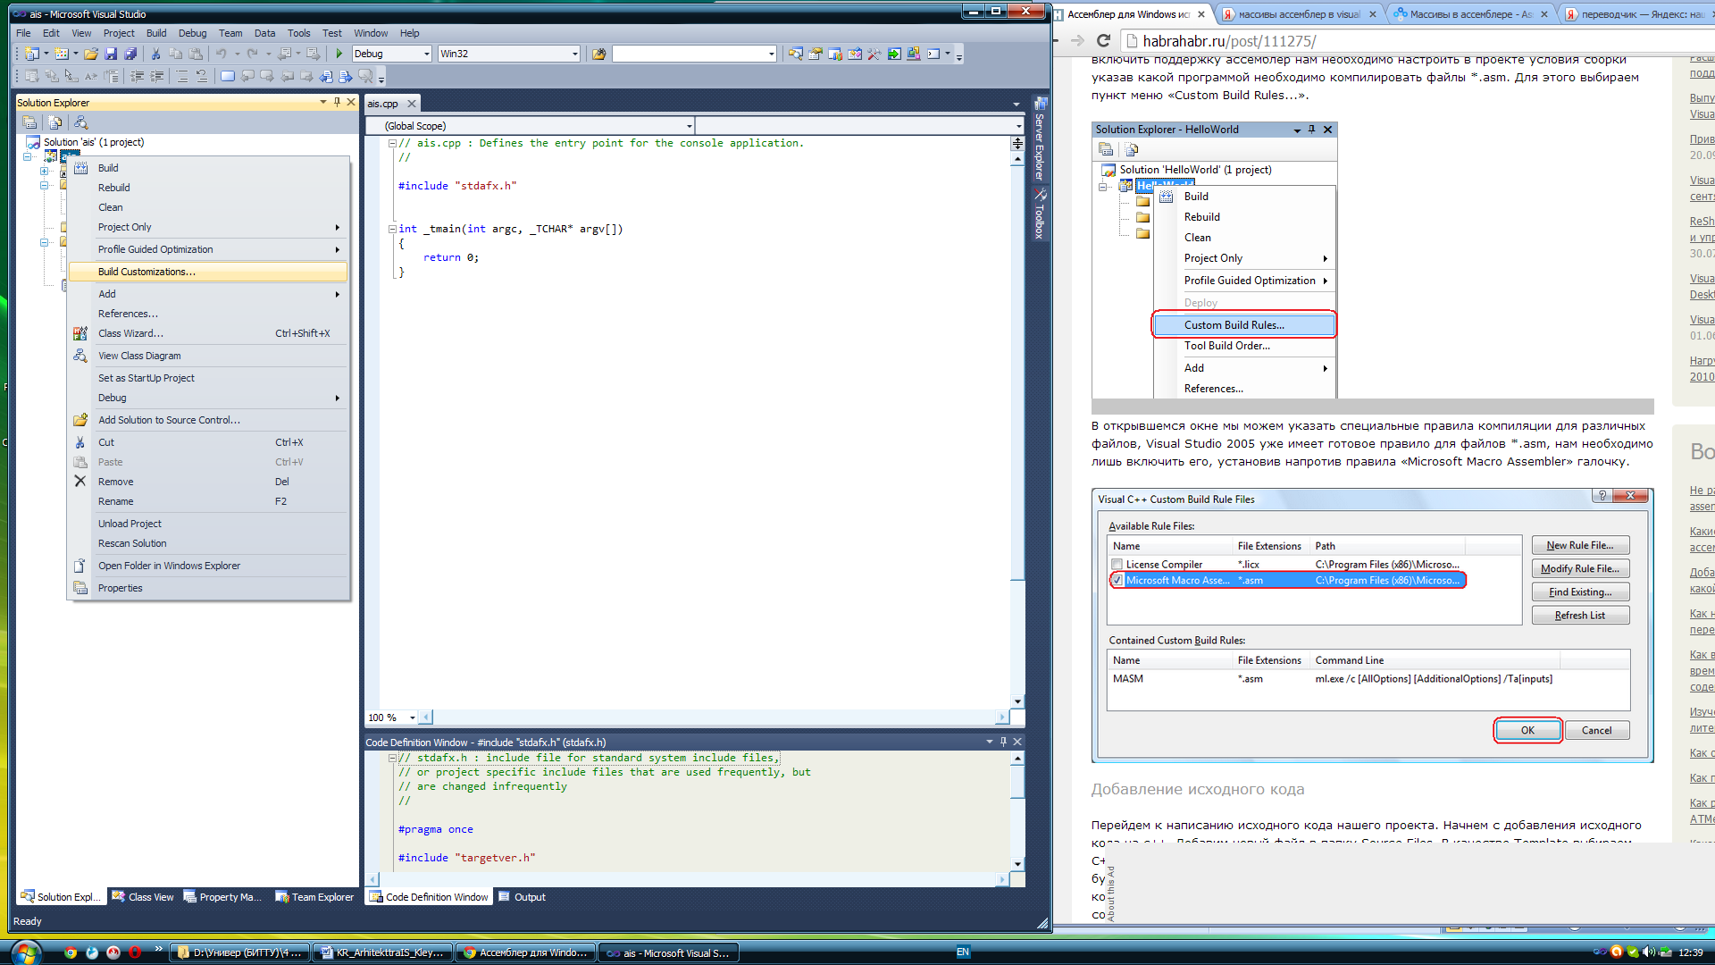Collapse the top comment block in ais.cpp
Screen dimensions: 1715x965
392,143
